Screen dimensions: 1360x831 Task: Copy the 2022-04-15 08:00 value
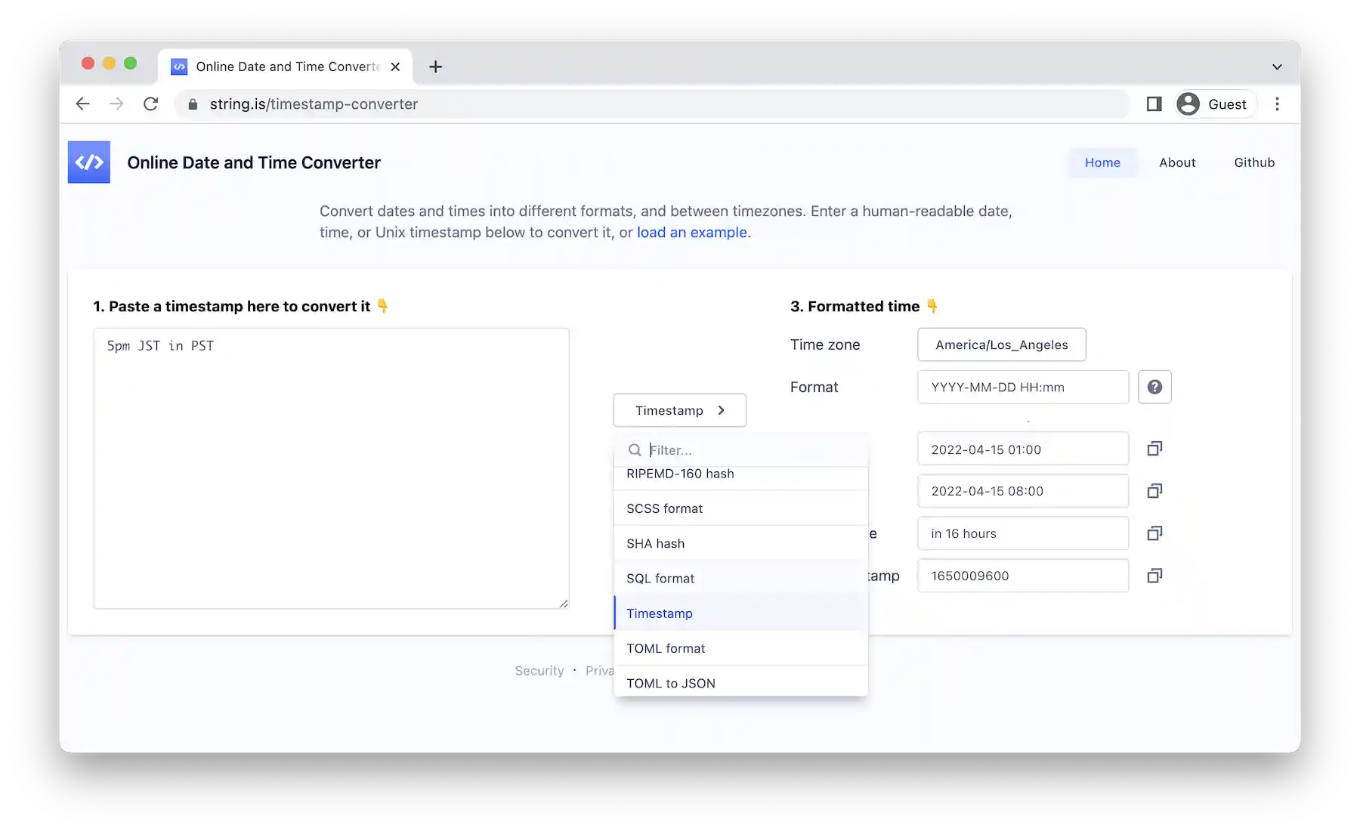[x=1154, y=490]
